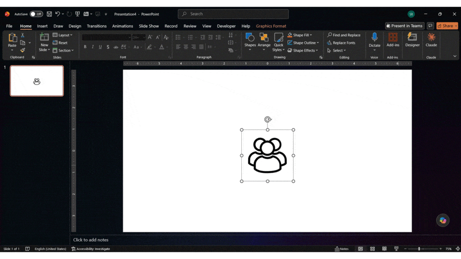Toggle Underline formatting
The image size is (461, 259).
[100, 47]
